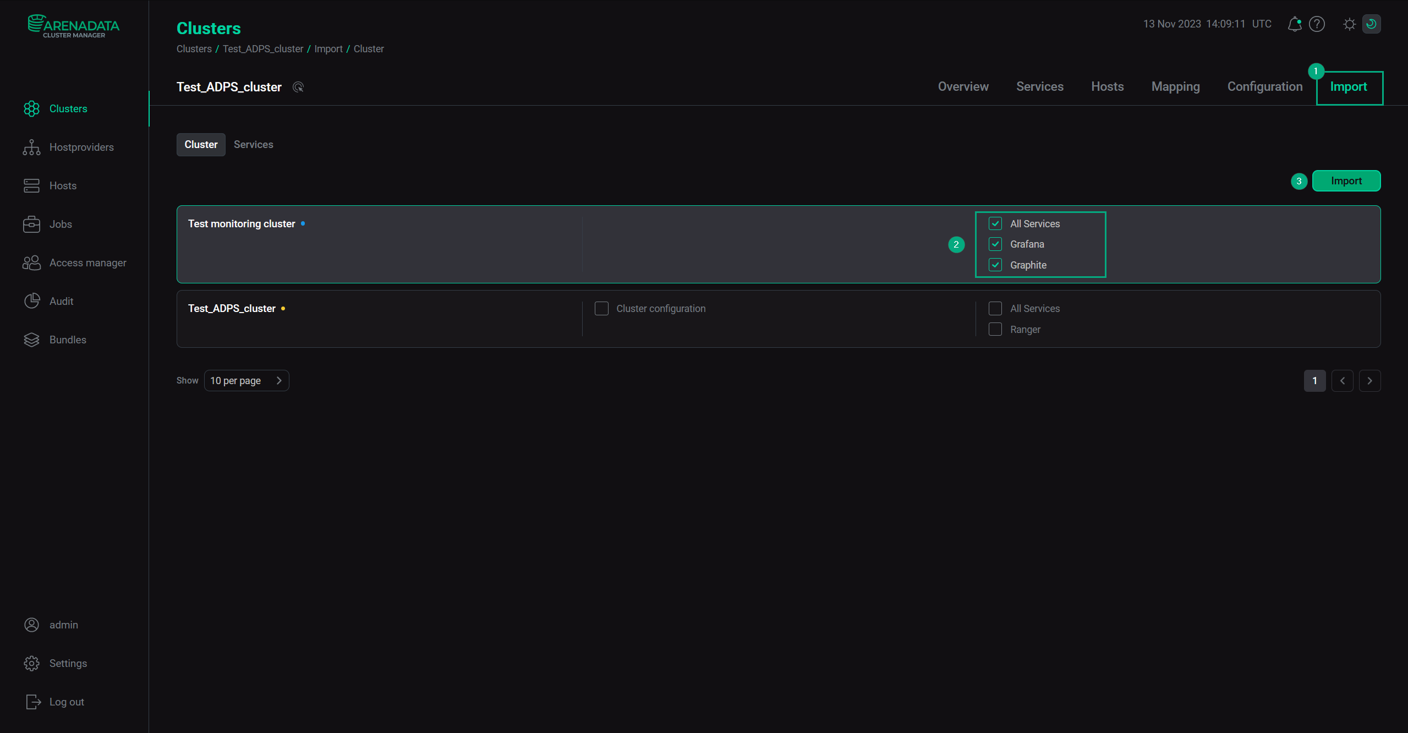
Task: Click the Clusters sidebar label
Action: tap(68, 108)
